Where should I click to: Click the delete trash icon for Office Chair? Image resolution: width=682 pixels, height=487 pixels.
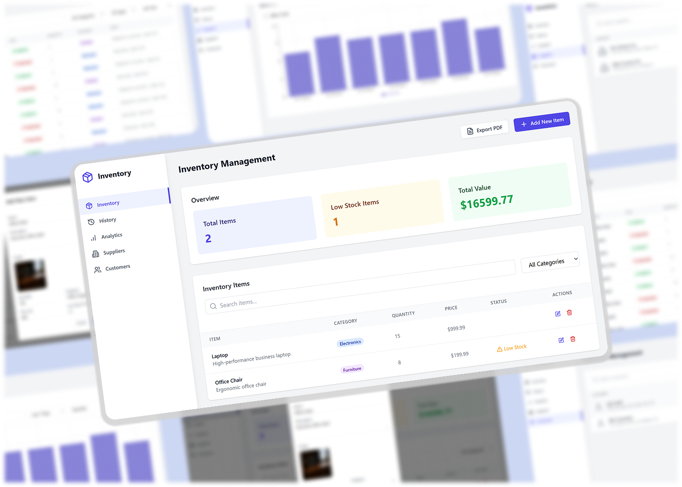[x=573, y=339]
